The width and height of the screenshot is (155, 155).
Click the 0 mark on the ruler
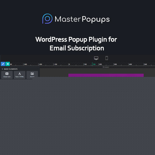(69, 64)
